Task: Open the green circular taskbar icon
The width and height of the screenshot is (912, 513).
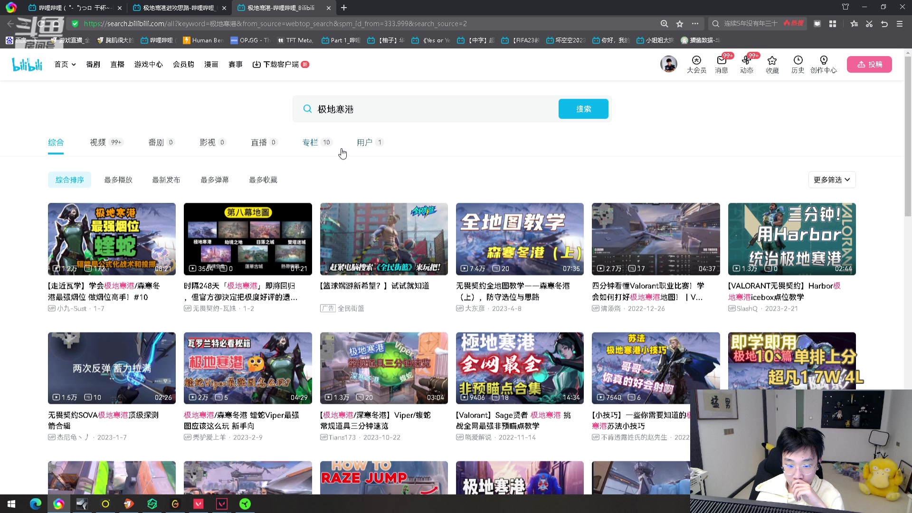Action: coord(245,504)
